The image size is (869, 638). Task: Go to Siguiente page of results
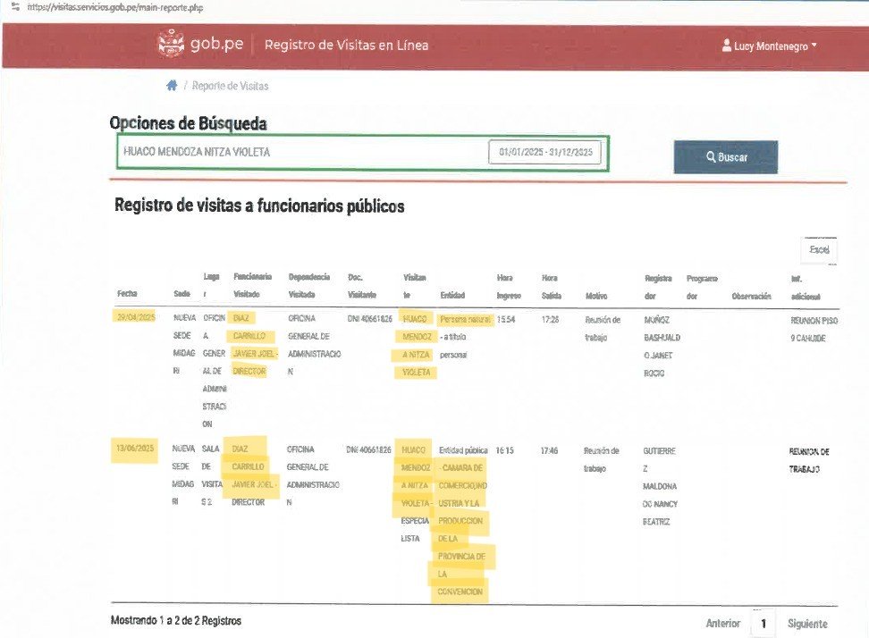[807, 624]
